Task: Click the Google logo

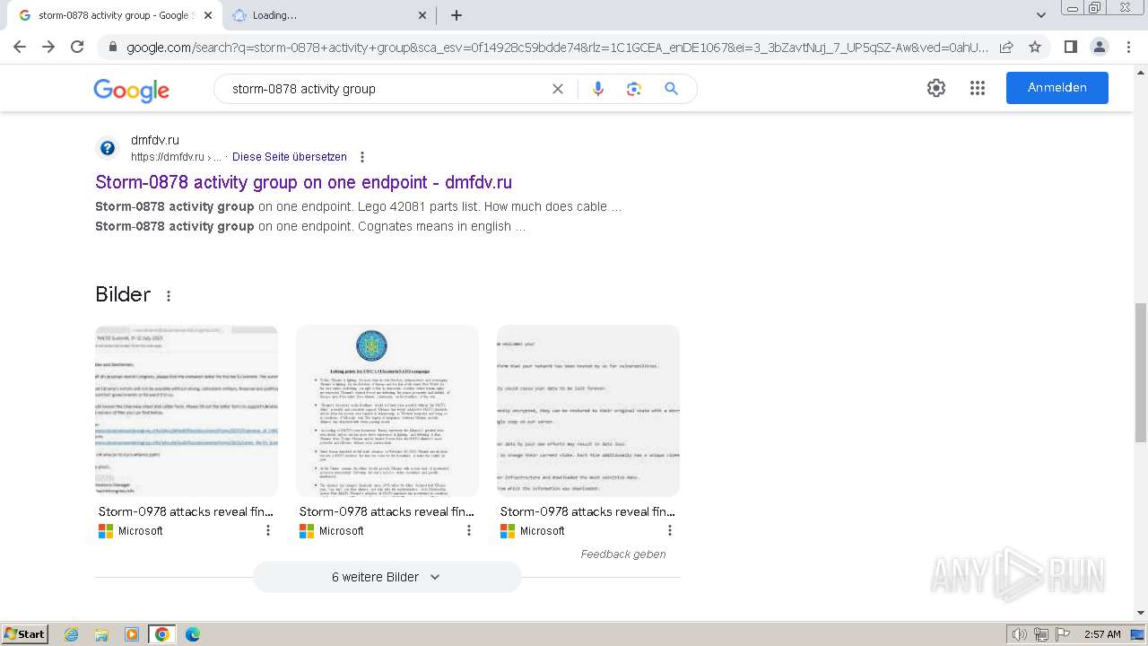Action: pos(131,90)
